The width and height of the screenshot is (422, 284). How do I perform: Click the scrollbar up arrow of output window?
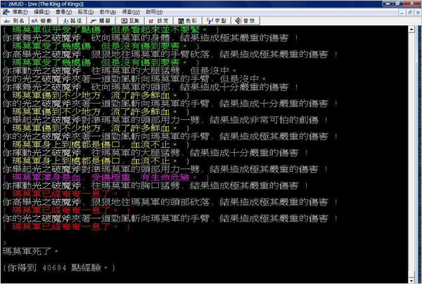[x=411, y=29]
